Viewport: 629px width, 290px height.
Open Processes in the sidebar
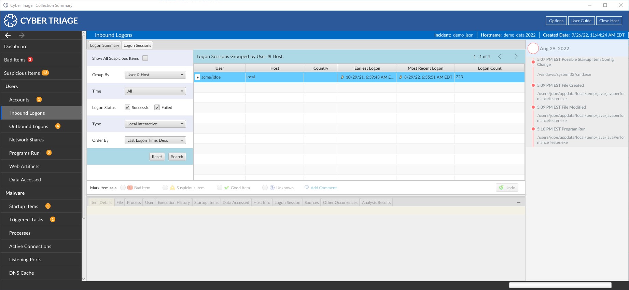(x=41, y=233)
